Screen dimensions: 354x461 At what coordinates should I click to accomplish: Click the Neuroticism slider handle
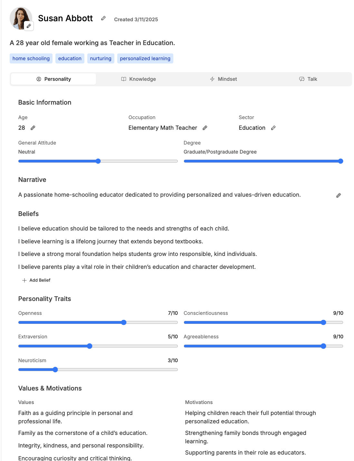click(x=55, y=370)
